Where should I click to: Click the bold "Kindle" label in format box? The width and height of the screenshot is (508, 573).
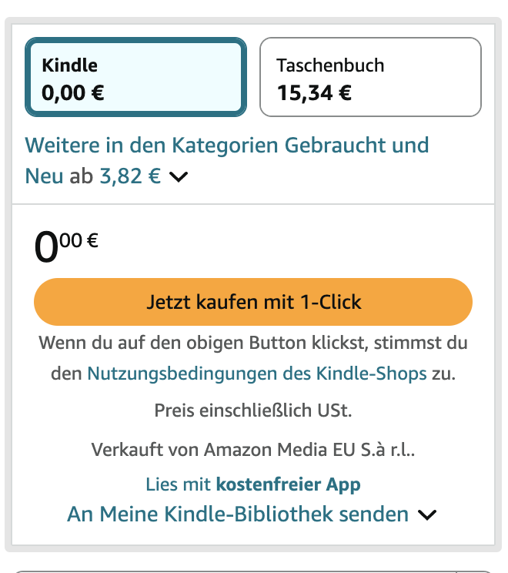tap(69, 65)
